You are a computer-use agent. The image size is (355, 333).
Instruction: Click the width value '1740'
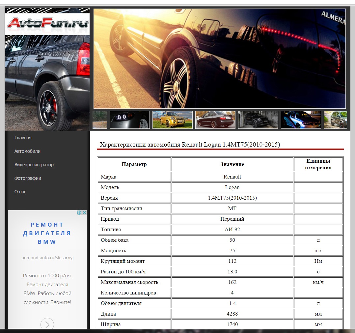pos(232,324)
